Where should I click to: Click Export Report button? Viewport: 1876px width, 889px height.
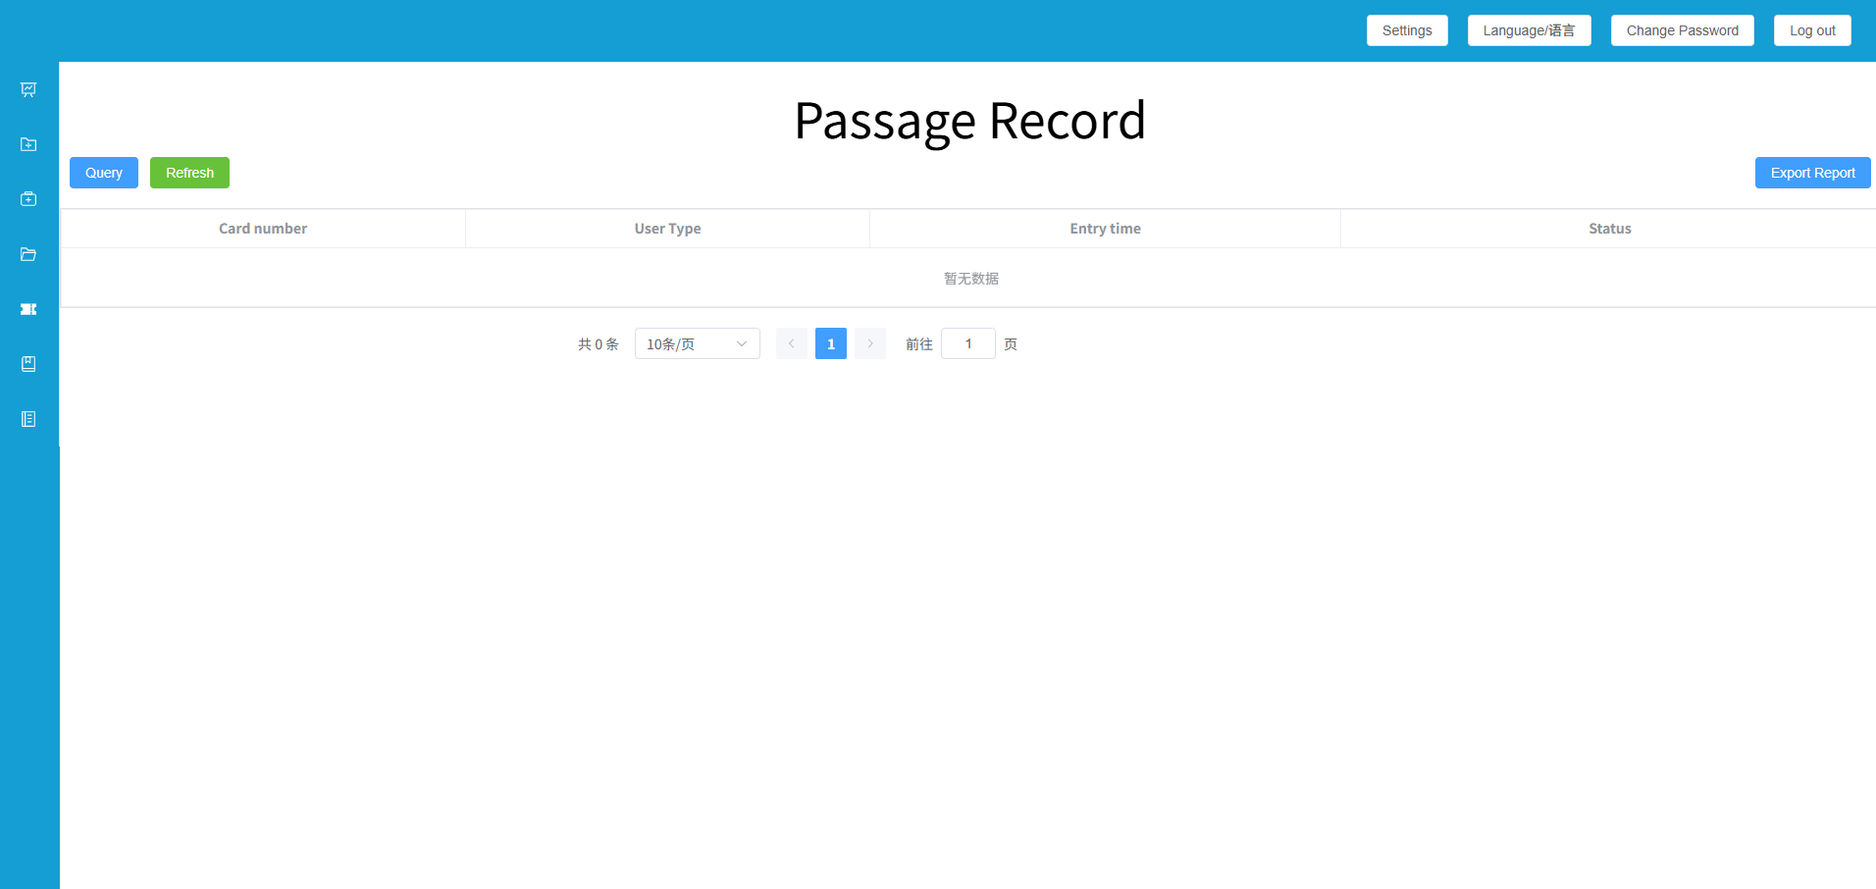pyautogui.click(x=1811, y=173)
